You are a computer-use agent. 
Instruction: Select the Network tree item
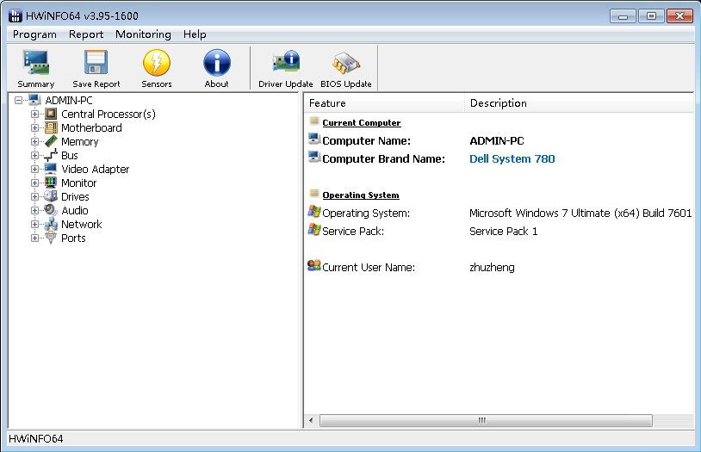point(81,224)
